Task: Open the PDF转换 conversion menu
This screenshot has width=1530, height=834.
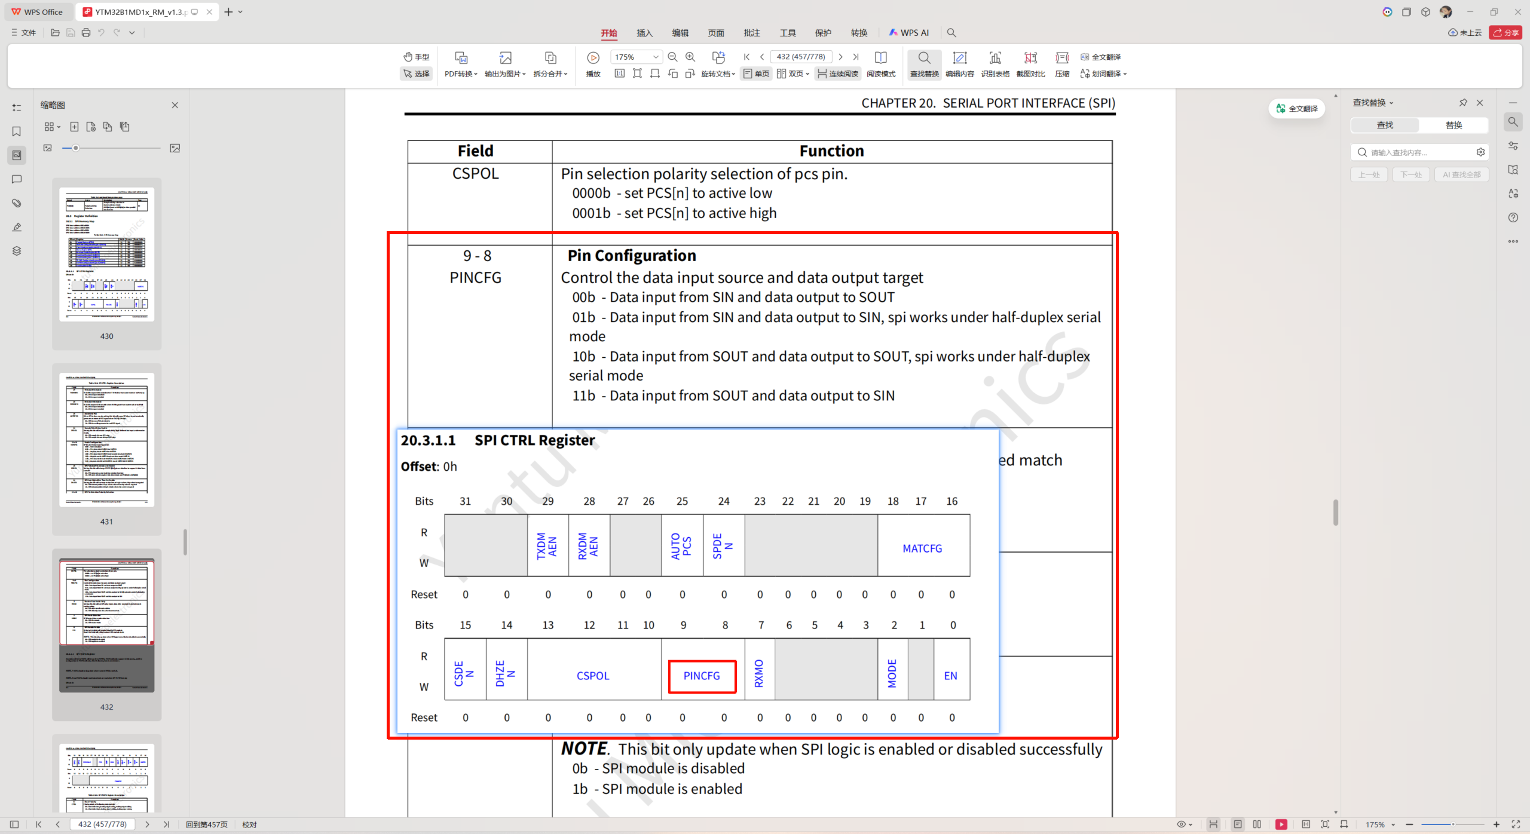Action: [x=461, y=65]
